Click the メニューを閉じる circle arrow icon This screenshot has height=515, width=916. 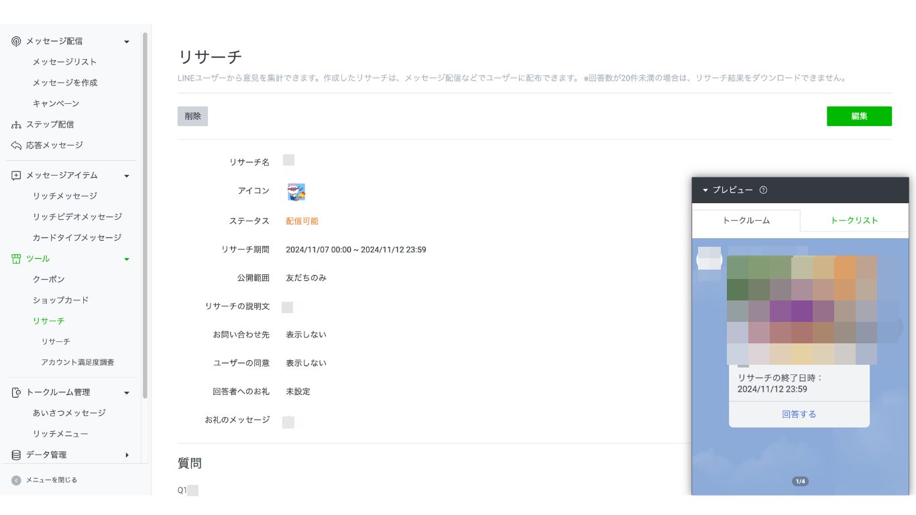point(16,480)
